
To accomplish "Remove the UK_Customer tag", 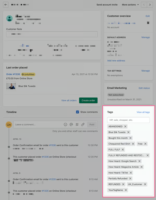I will [145, 184].
